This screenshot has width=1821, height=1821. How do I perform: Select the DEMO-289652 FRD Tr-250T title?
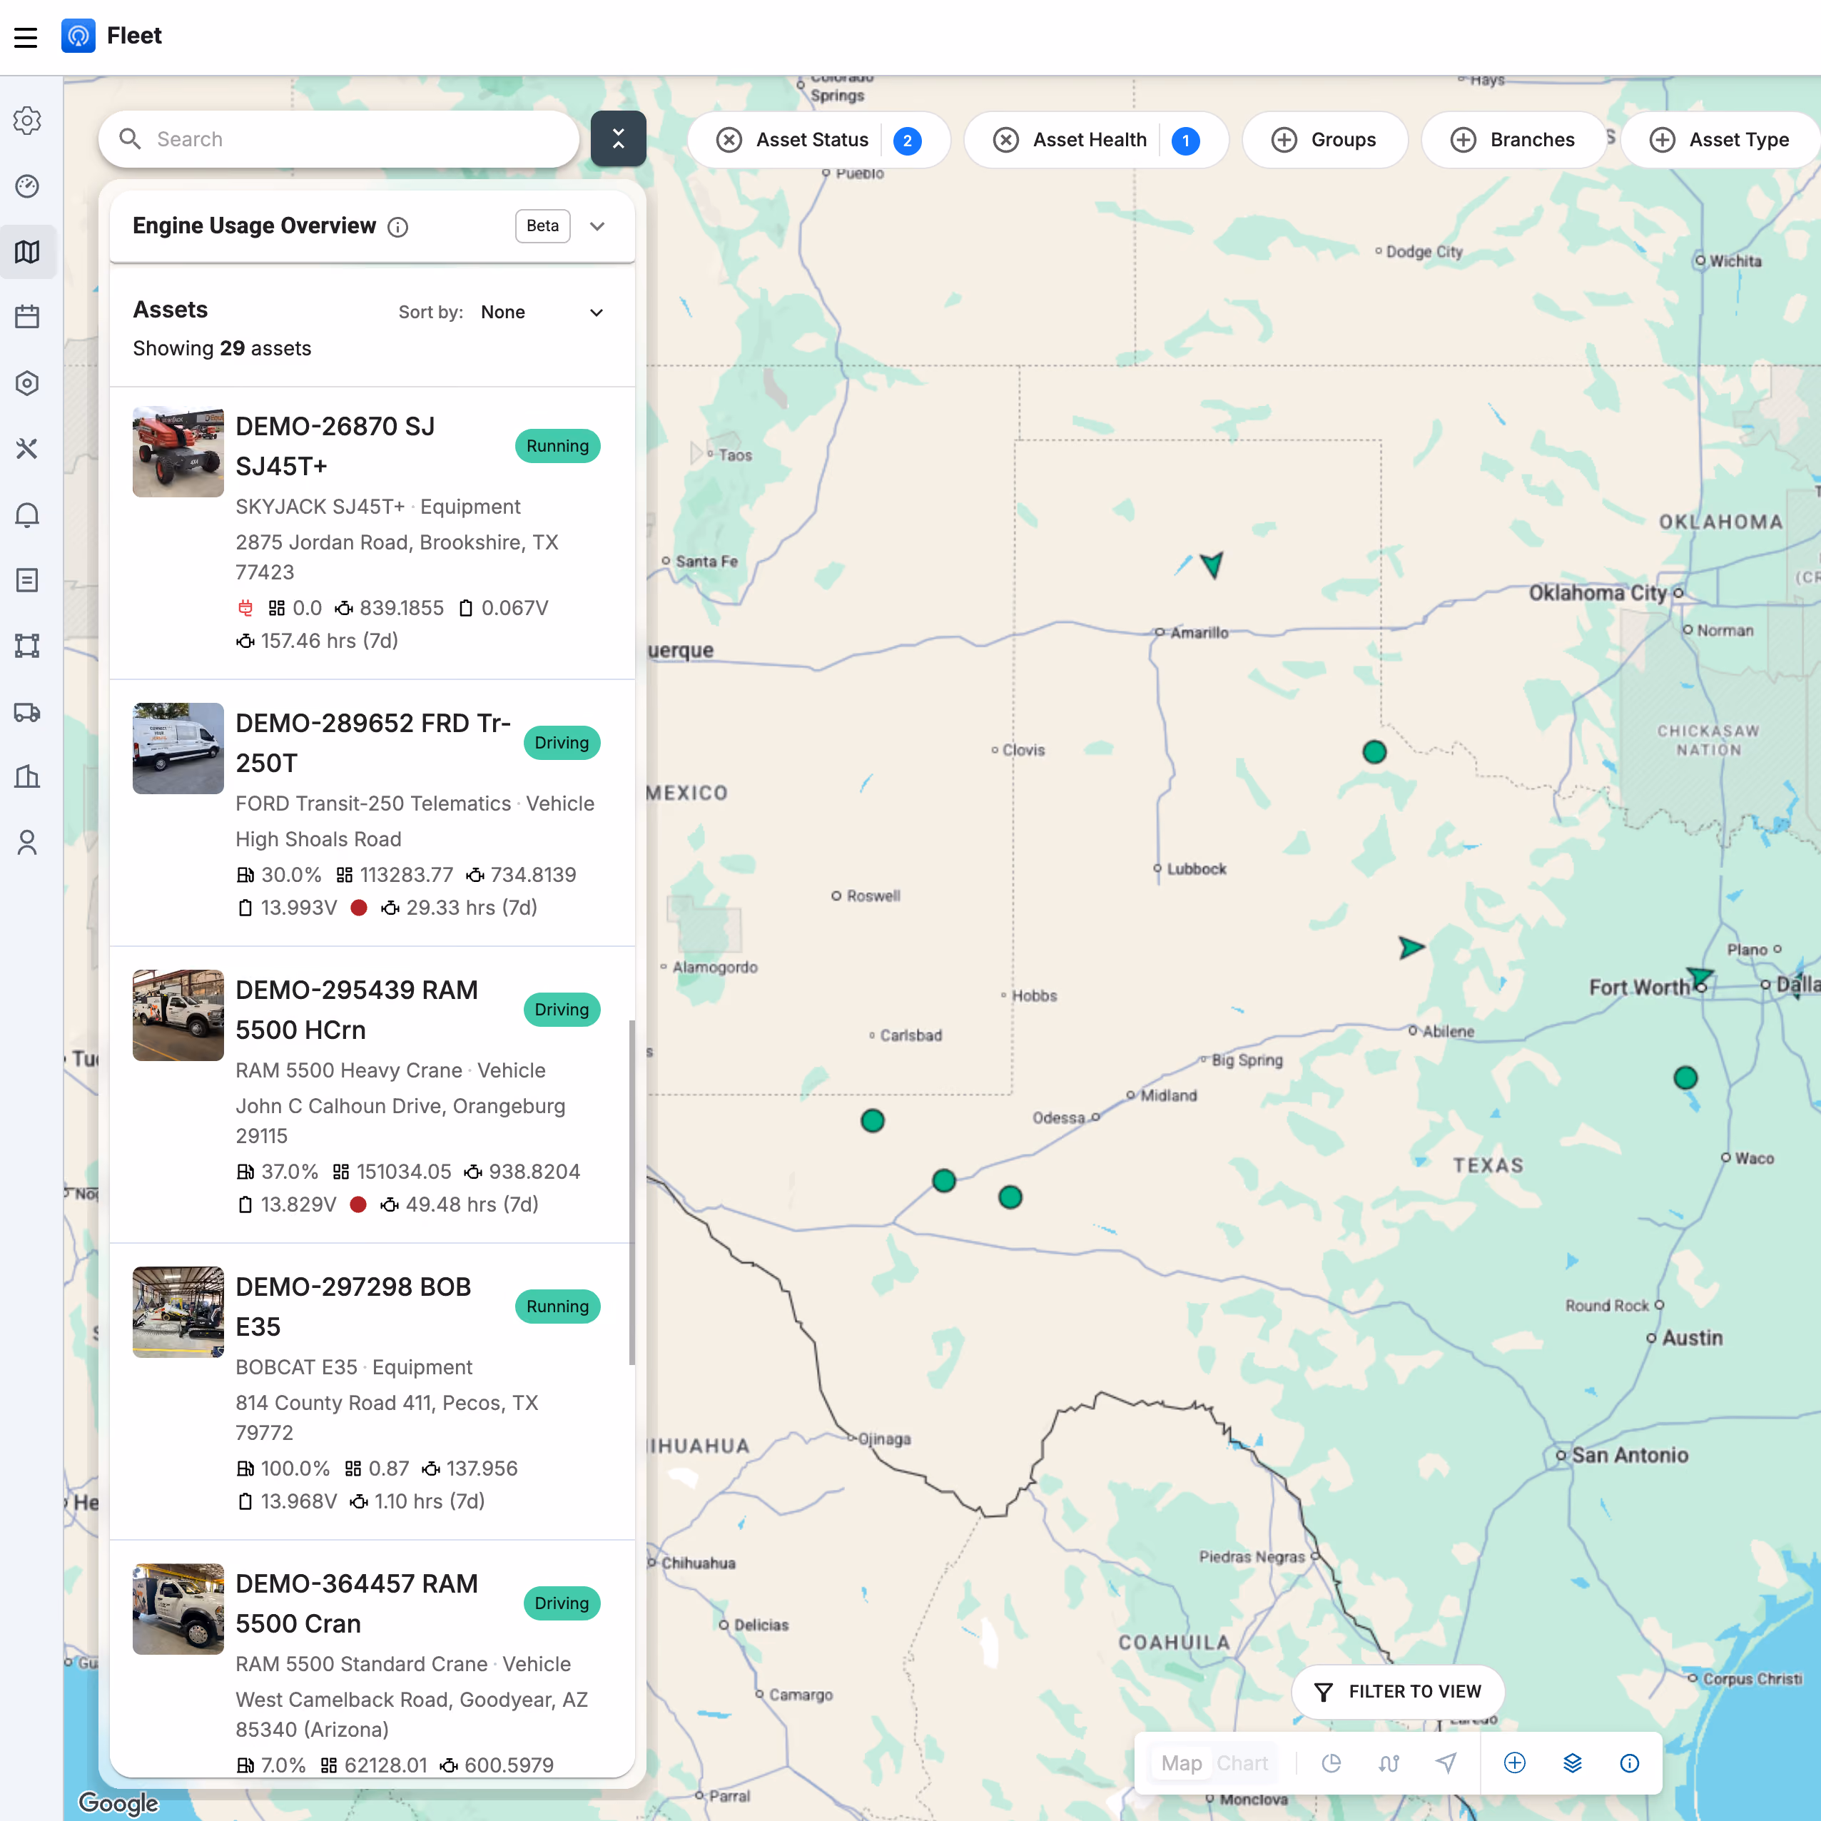373,743
